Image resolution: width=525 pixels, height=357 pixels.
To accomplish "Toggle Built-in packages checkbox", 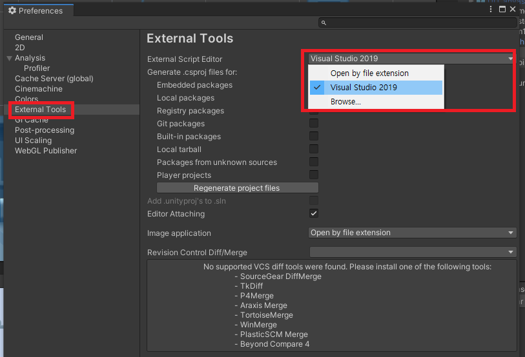I will [x=314, y=136].
